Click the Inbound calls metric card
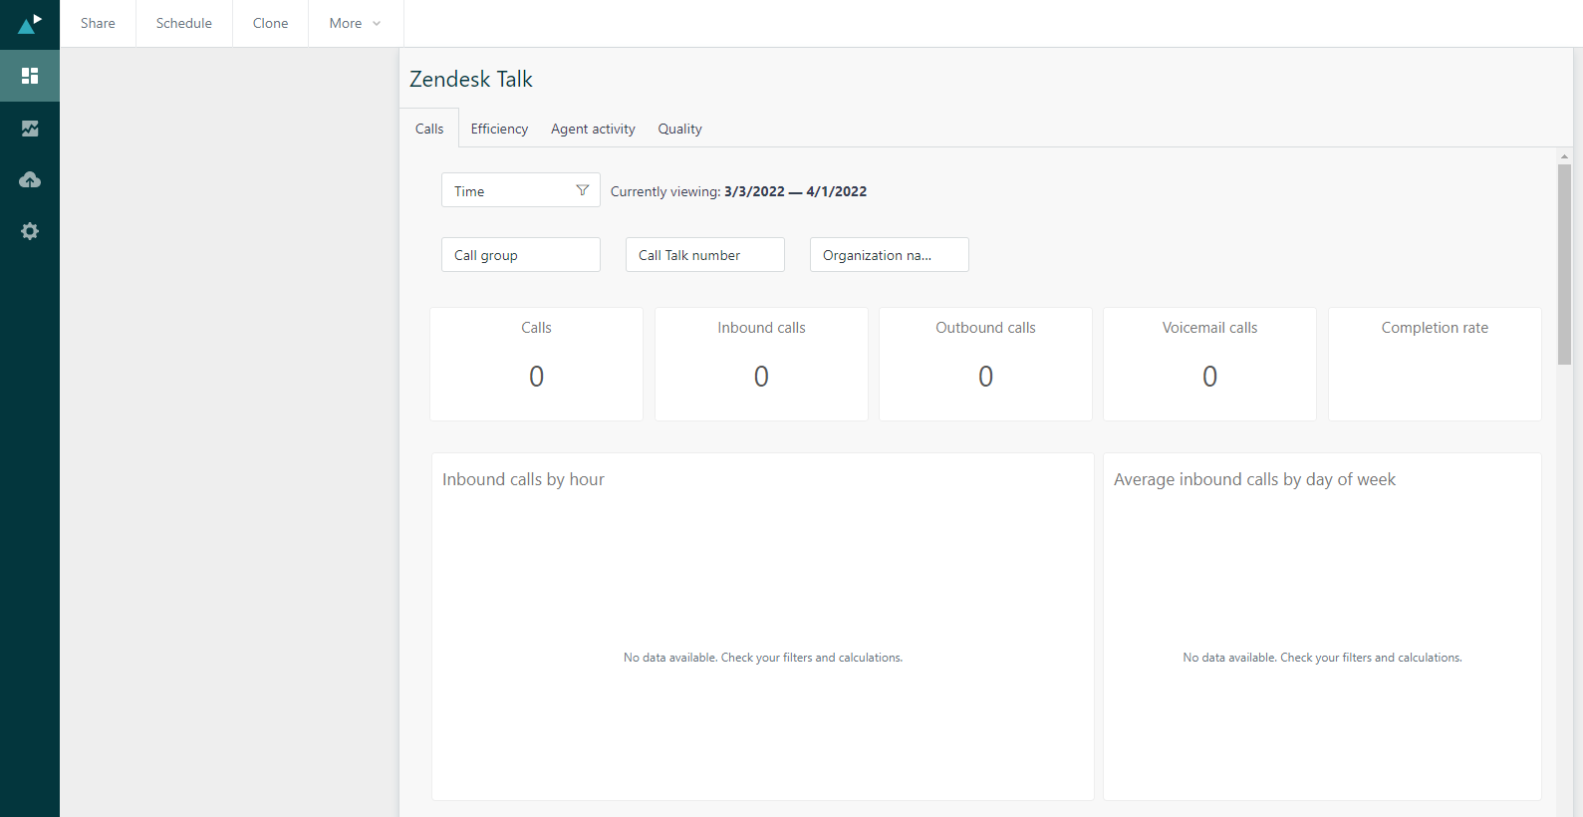 coord(761,364)
